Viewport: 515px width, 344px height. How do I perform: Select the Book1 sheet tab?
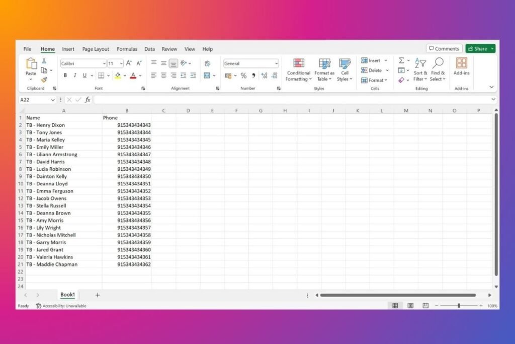68,295
